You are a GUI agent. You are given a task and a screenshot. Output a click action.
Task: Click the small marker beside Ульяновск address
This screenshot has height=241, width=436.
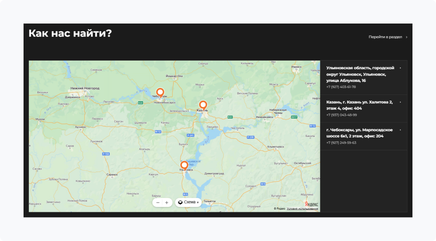(x=400, y=68)
